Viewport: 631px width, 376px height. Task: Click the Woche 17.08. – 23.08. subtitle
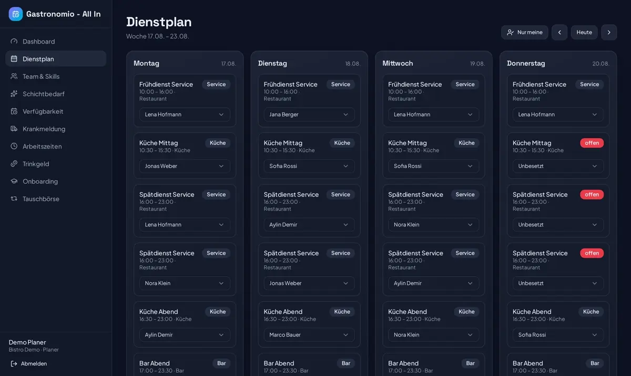[x=158, y=36]
